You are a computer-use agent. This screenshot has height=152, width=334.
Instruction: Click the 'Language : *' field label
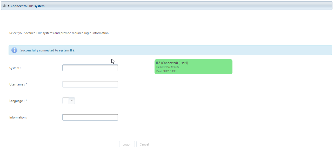click(18, 101)
